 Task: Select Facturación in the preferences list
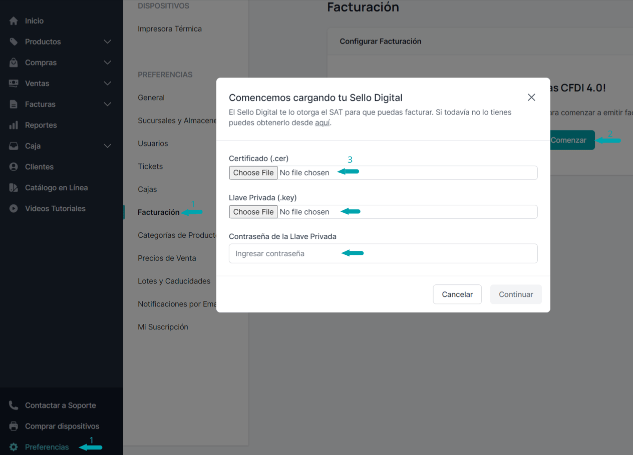[159, 212]
